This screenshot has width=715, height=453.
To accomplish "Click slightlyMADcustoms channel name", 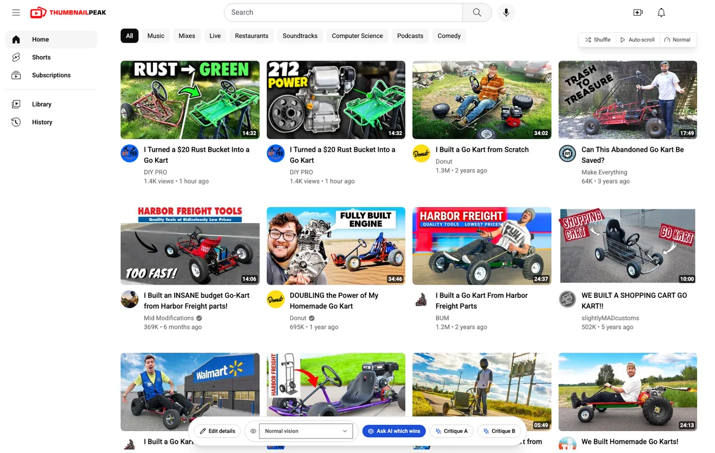I will tap(610, 318).
